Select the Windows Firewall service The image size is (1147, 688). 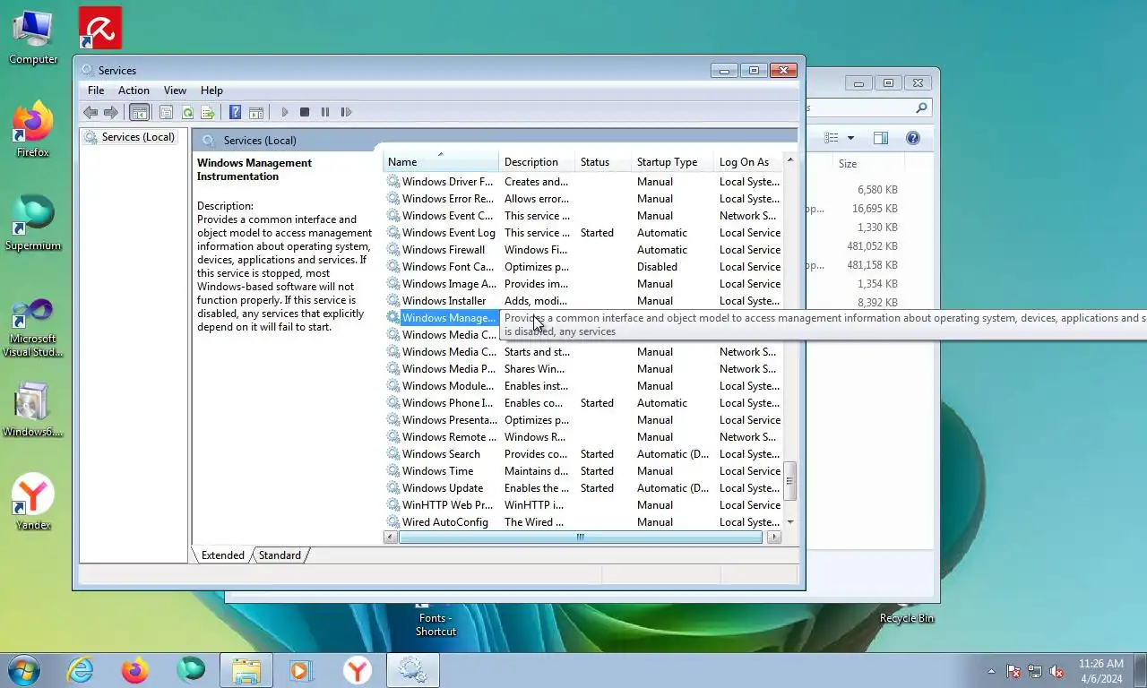pos(583,250)
